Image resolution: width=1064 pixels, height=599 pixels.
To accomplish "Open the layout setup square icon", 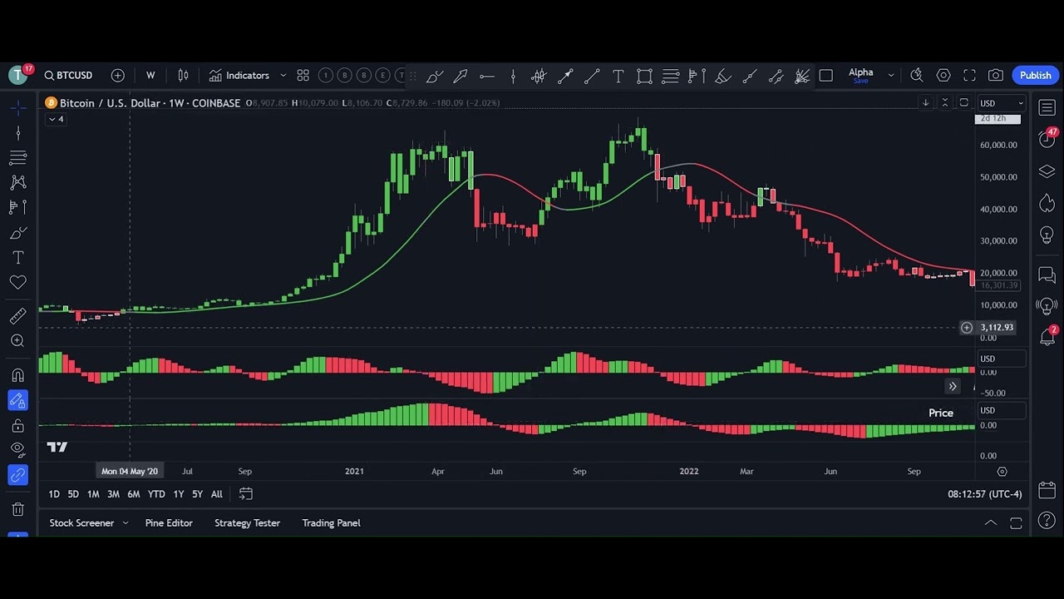I will [x=825, y=76].
